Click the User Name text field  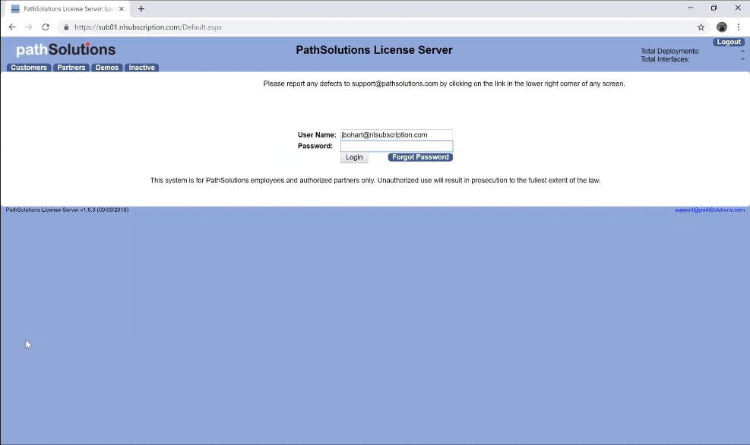(396, 134)
